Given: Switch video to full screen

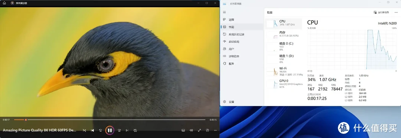Looking at the screenshot, I should [x=199, y=130].
